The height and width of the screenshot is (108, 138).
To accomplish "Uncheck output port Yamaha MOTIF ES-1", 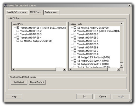I will click(x=75, y=31).
